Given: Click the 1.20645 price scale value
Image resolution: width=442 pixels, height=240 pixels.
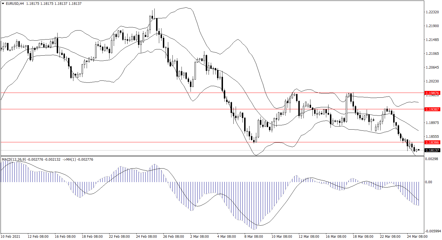Looking at the screenshot, I should coord(432,67).
